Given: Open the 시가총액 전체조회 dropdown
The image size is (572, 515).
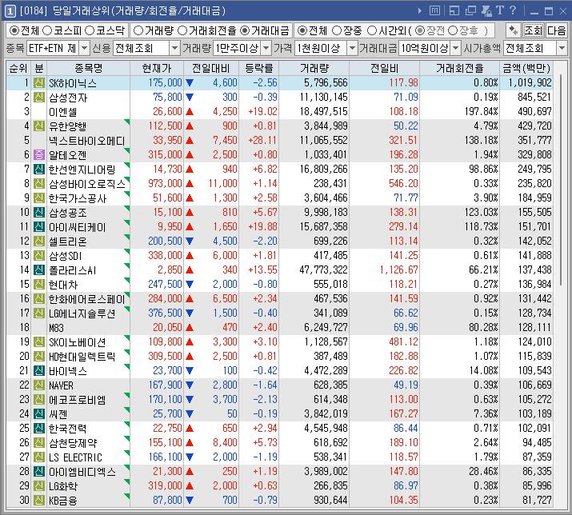Looking at the screenshot, I should (x=562, y=48).
